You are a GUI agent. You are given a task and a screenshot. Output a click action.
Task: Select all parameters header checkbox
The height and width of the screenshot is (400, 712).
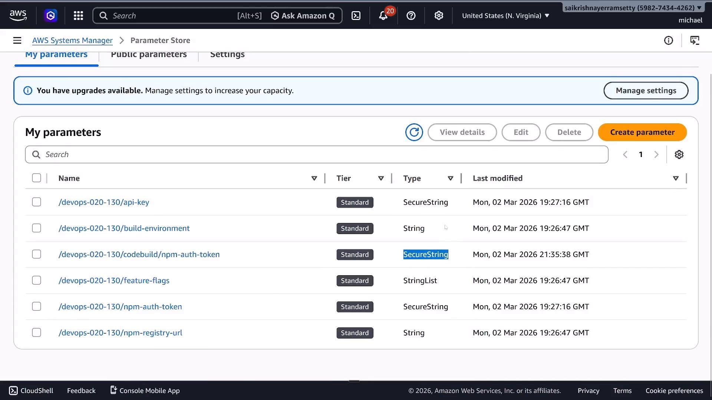tap(36, 178)
